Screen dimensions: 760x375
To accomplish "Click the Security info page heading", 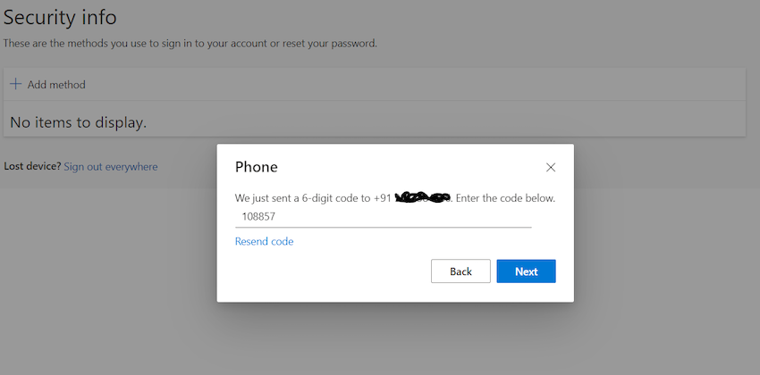I will pos(60,17).
